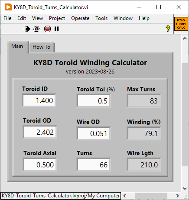Click the Wire Lgth label
Viewport: 189px width, 200px height.
pyautogui.click(x=140, y=153)
